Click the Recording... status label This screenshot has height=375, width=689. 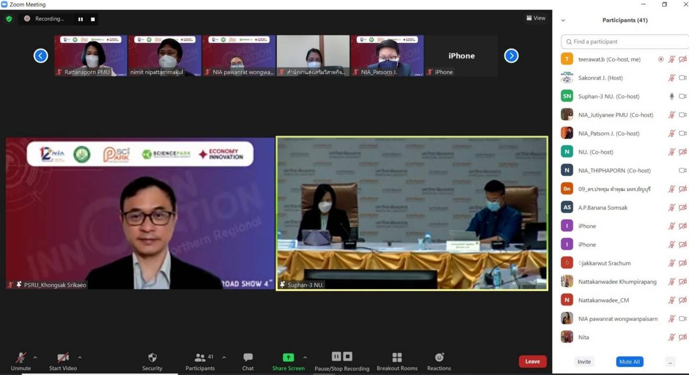coord(49,19)
